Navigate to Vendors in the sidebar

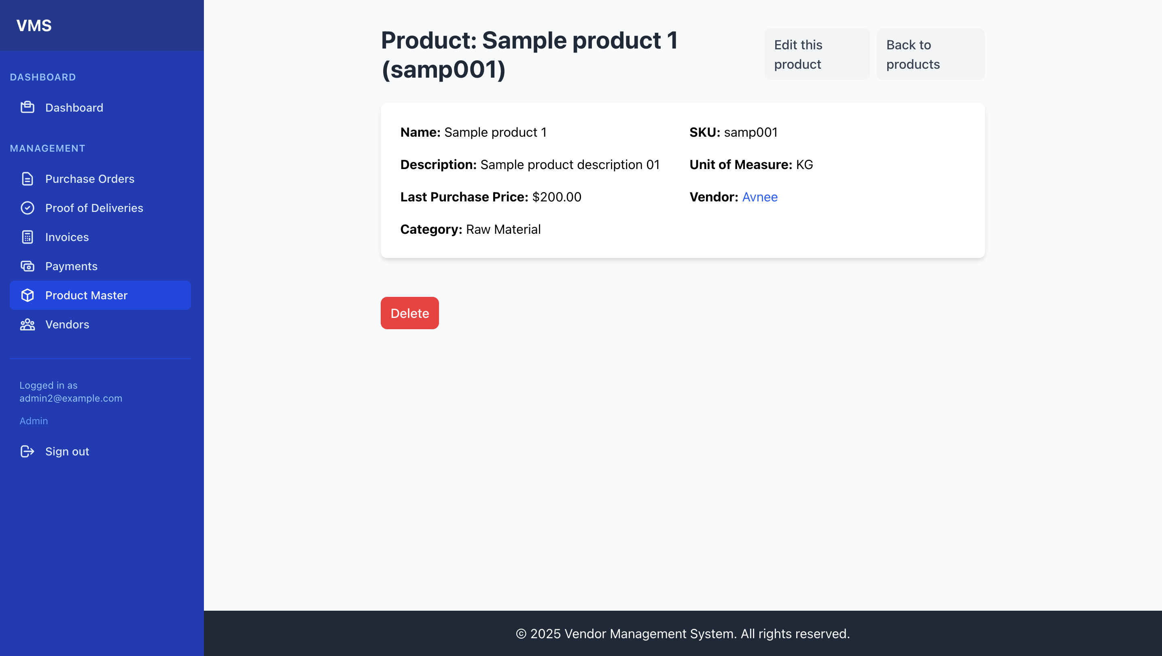point(67,324)
